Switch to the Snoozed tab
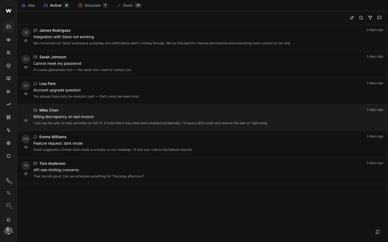 point(93,5)
